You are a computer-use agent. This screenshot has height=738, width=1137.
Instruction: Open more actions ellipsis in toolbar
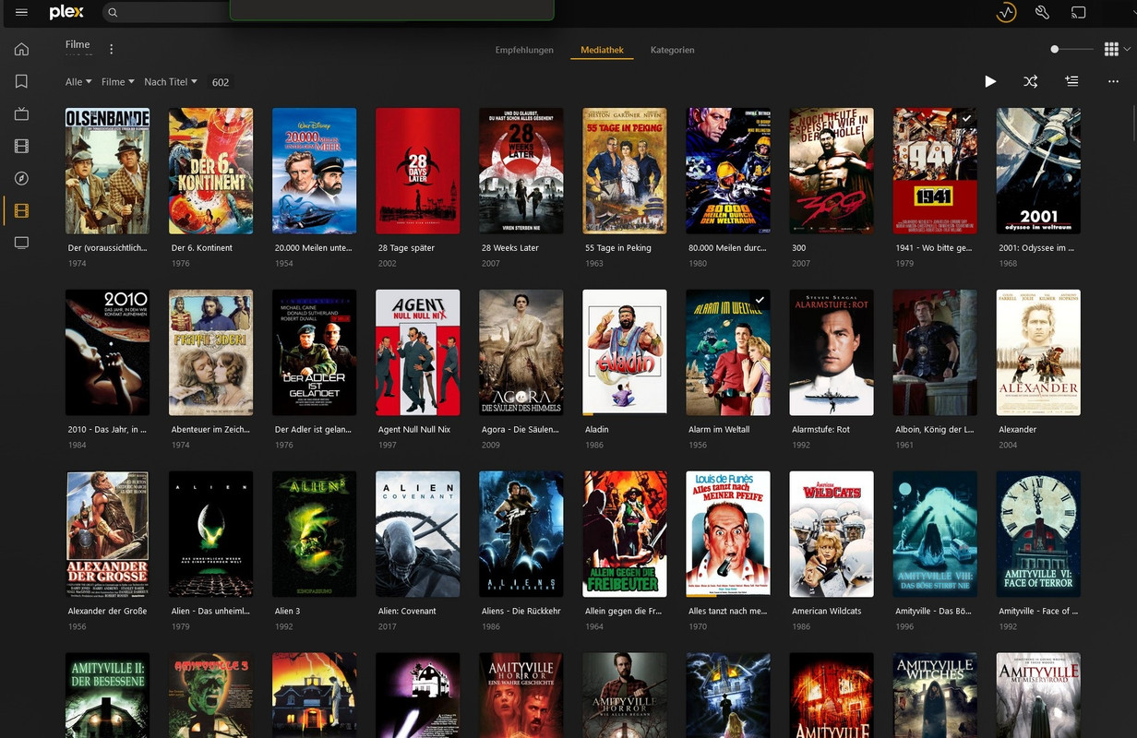pyautogui.click(x=1113, y=82)
